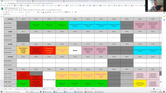Image resolution: width=166 pixels, height=93 pixels.
Task: Move document using folder icon near title
Action: [22, 8]
